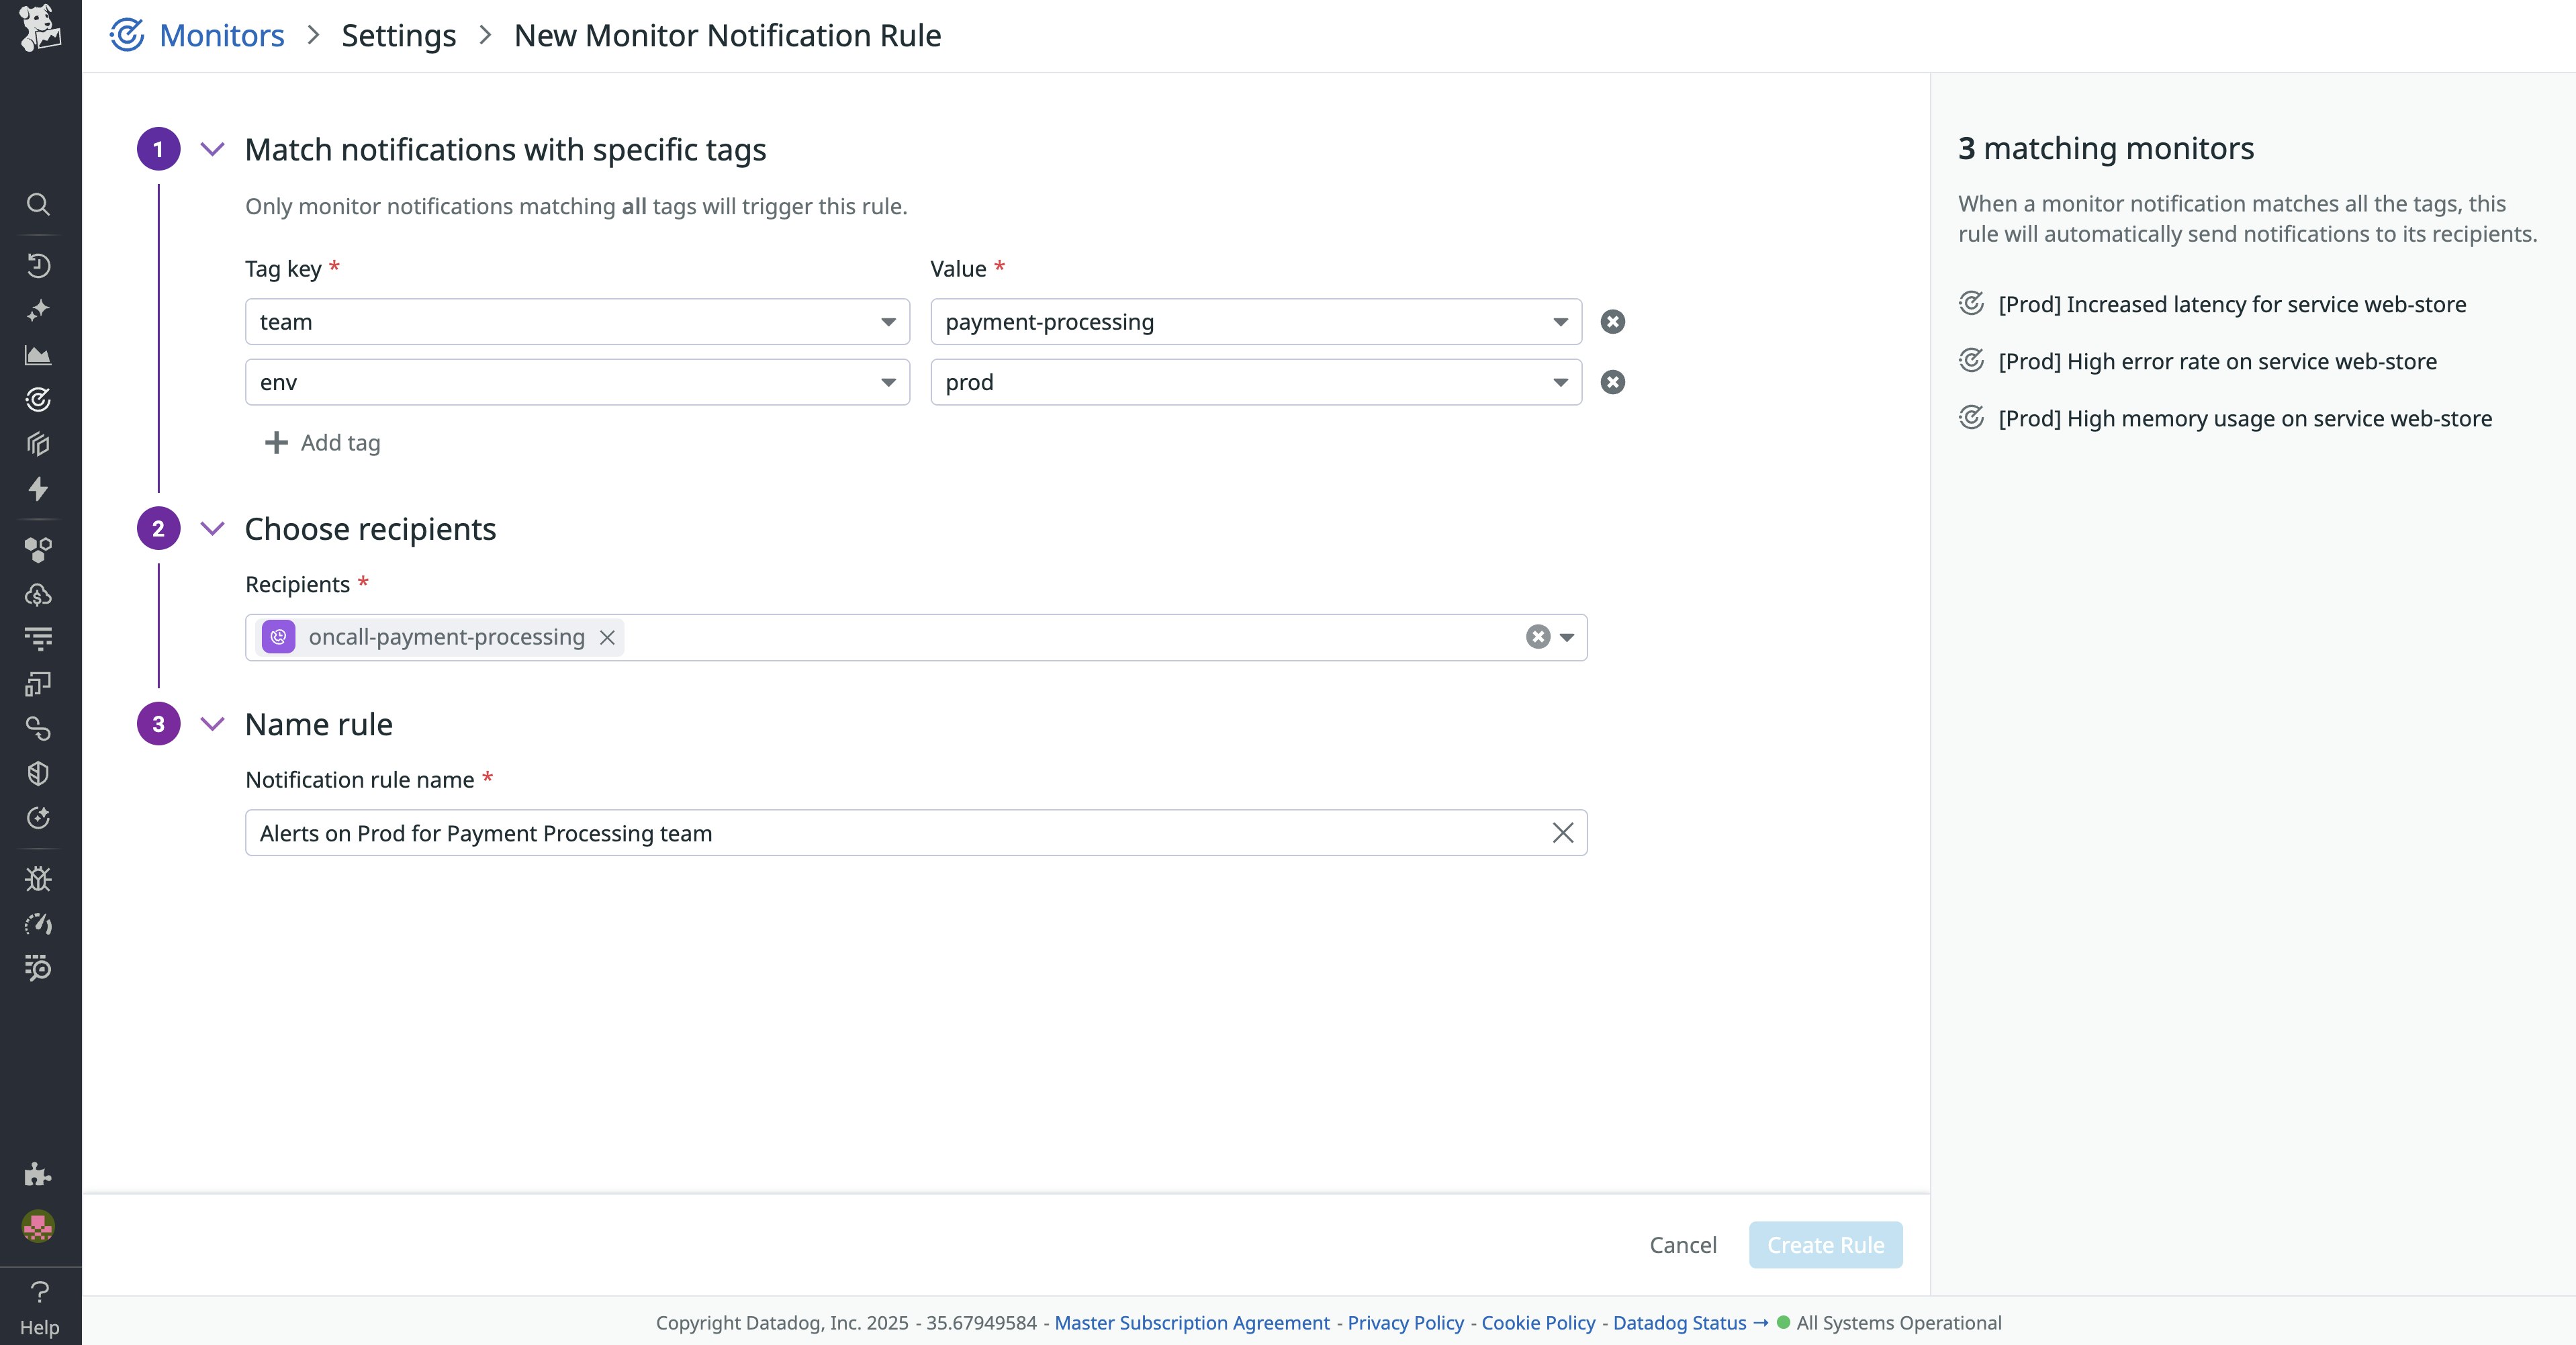Click the search magnifier icon in sidebar

(38, 204)
